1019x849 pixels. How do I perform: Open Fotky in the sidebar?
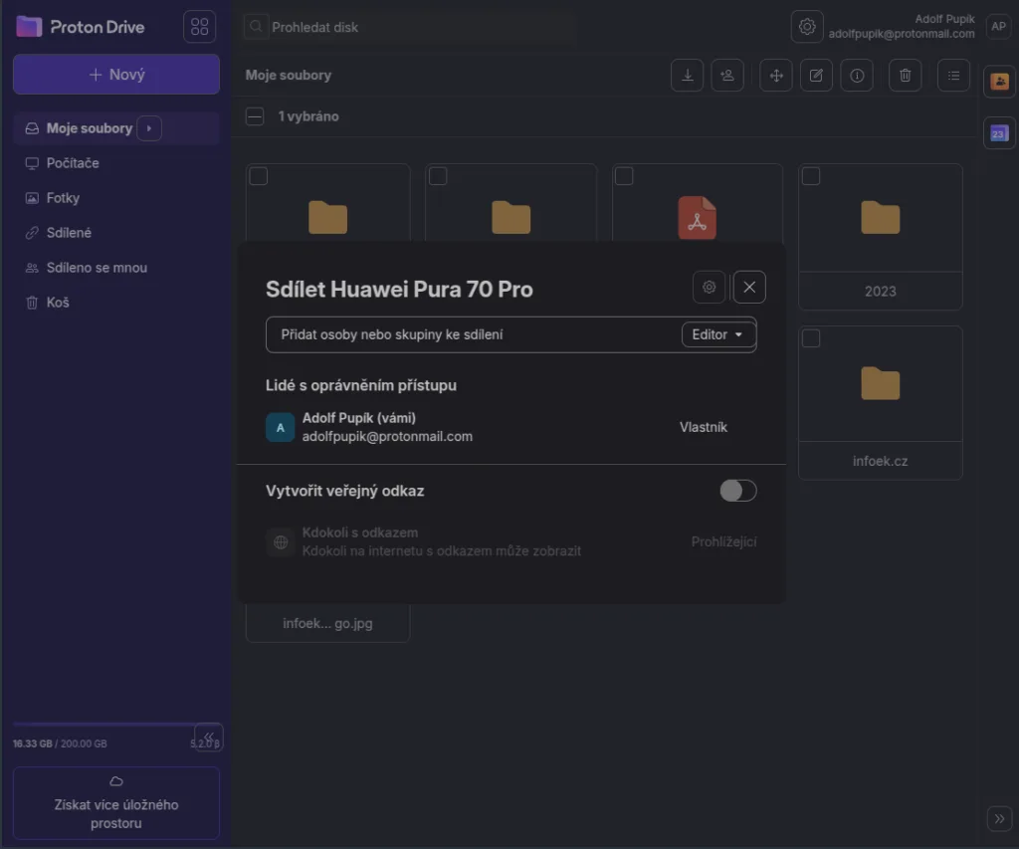tap(116, 198)
